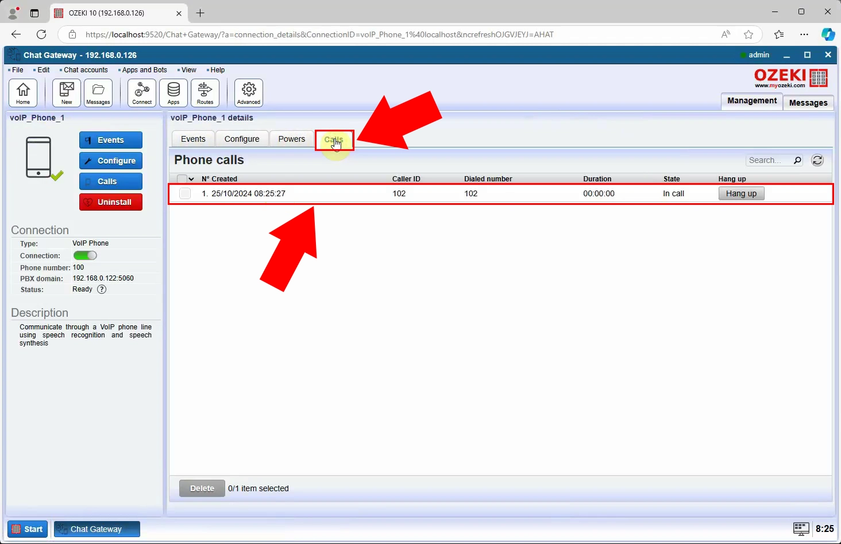Click the 'In call' state cell
Image resolution: width=841 pixels, height=544 pixels.
tap(673, 193)
